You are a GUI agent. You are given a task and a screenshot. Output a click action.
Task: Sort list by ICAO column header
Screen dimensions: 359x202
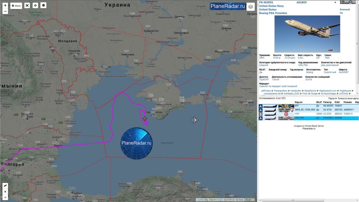click(337, 102)
